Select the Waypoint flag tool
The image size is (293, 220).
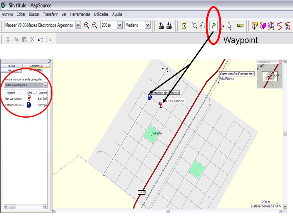point(214,26)
